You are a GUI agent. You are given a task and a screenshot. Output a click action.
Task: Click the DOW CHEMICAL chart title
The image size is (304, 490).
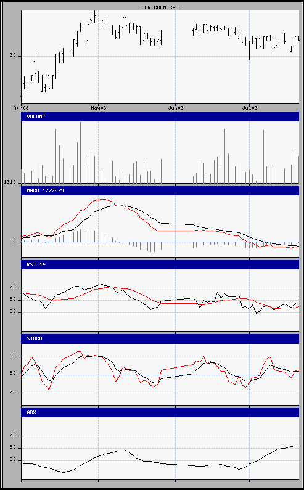click(160, 7)
